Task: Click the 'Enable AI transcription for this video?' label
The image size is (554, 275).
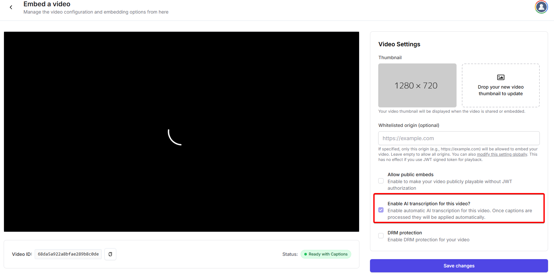Action: [428, 204]
